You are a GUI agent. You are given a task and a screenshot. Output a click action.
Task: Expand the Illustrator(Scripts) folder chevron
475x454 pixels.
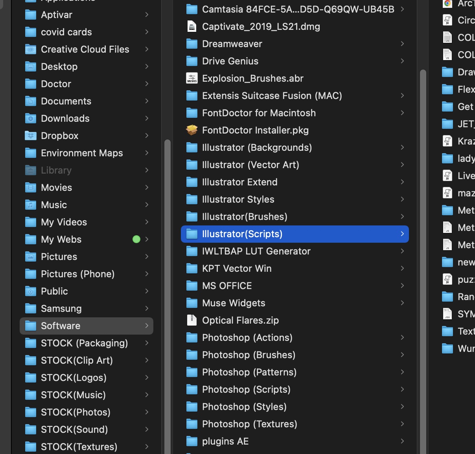402,234
